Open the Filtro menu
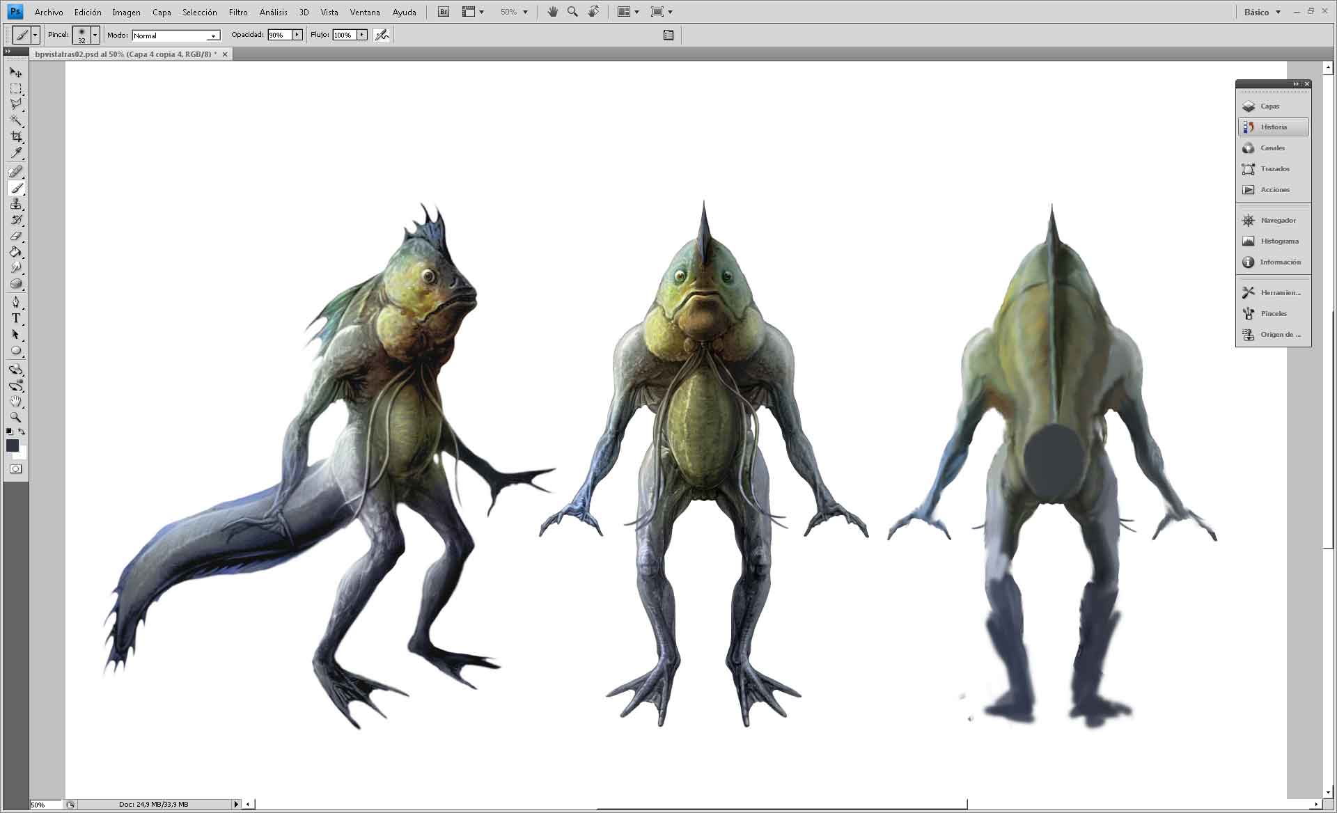 (x=237, y=12)
